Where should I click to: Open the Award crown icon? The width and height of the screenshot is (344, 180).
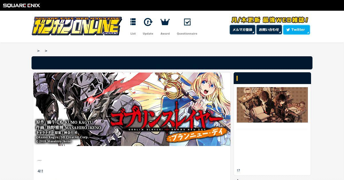165,22
